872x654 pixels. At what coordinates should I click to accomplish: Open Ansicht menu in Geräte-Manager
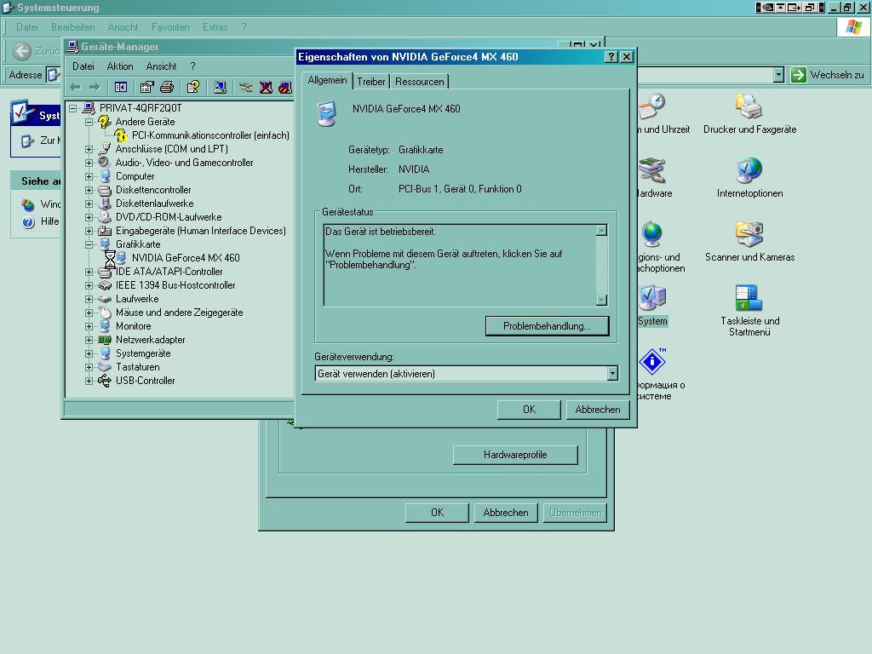click(161, 66)
